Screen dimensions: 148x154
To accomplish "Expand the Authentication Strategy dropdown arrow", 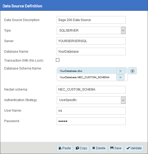I will [x=123, y=100].
